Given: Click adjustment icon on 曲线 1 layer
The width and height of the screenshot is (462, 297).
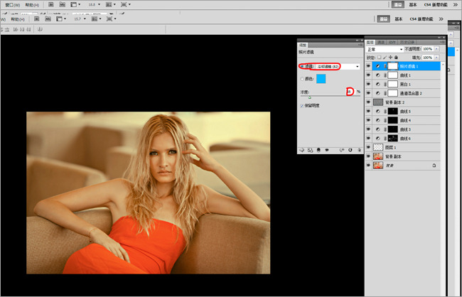Looking at the screenshot, I should click(x=378, y=75).
